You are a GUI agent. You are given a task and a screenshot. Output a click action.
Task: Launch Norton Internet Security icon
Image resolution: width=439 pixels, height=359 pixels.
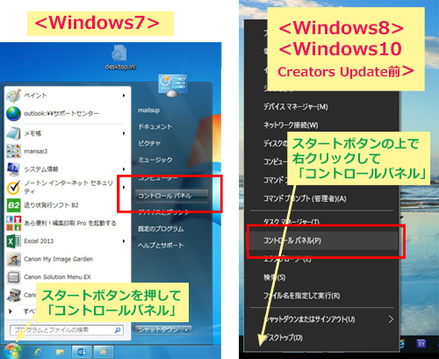(13, 187)
